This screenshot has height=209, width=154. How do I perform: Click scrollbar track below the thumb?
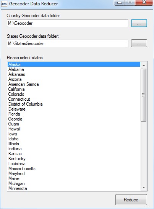(x=144, y=153)
